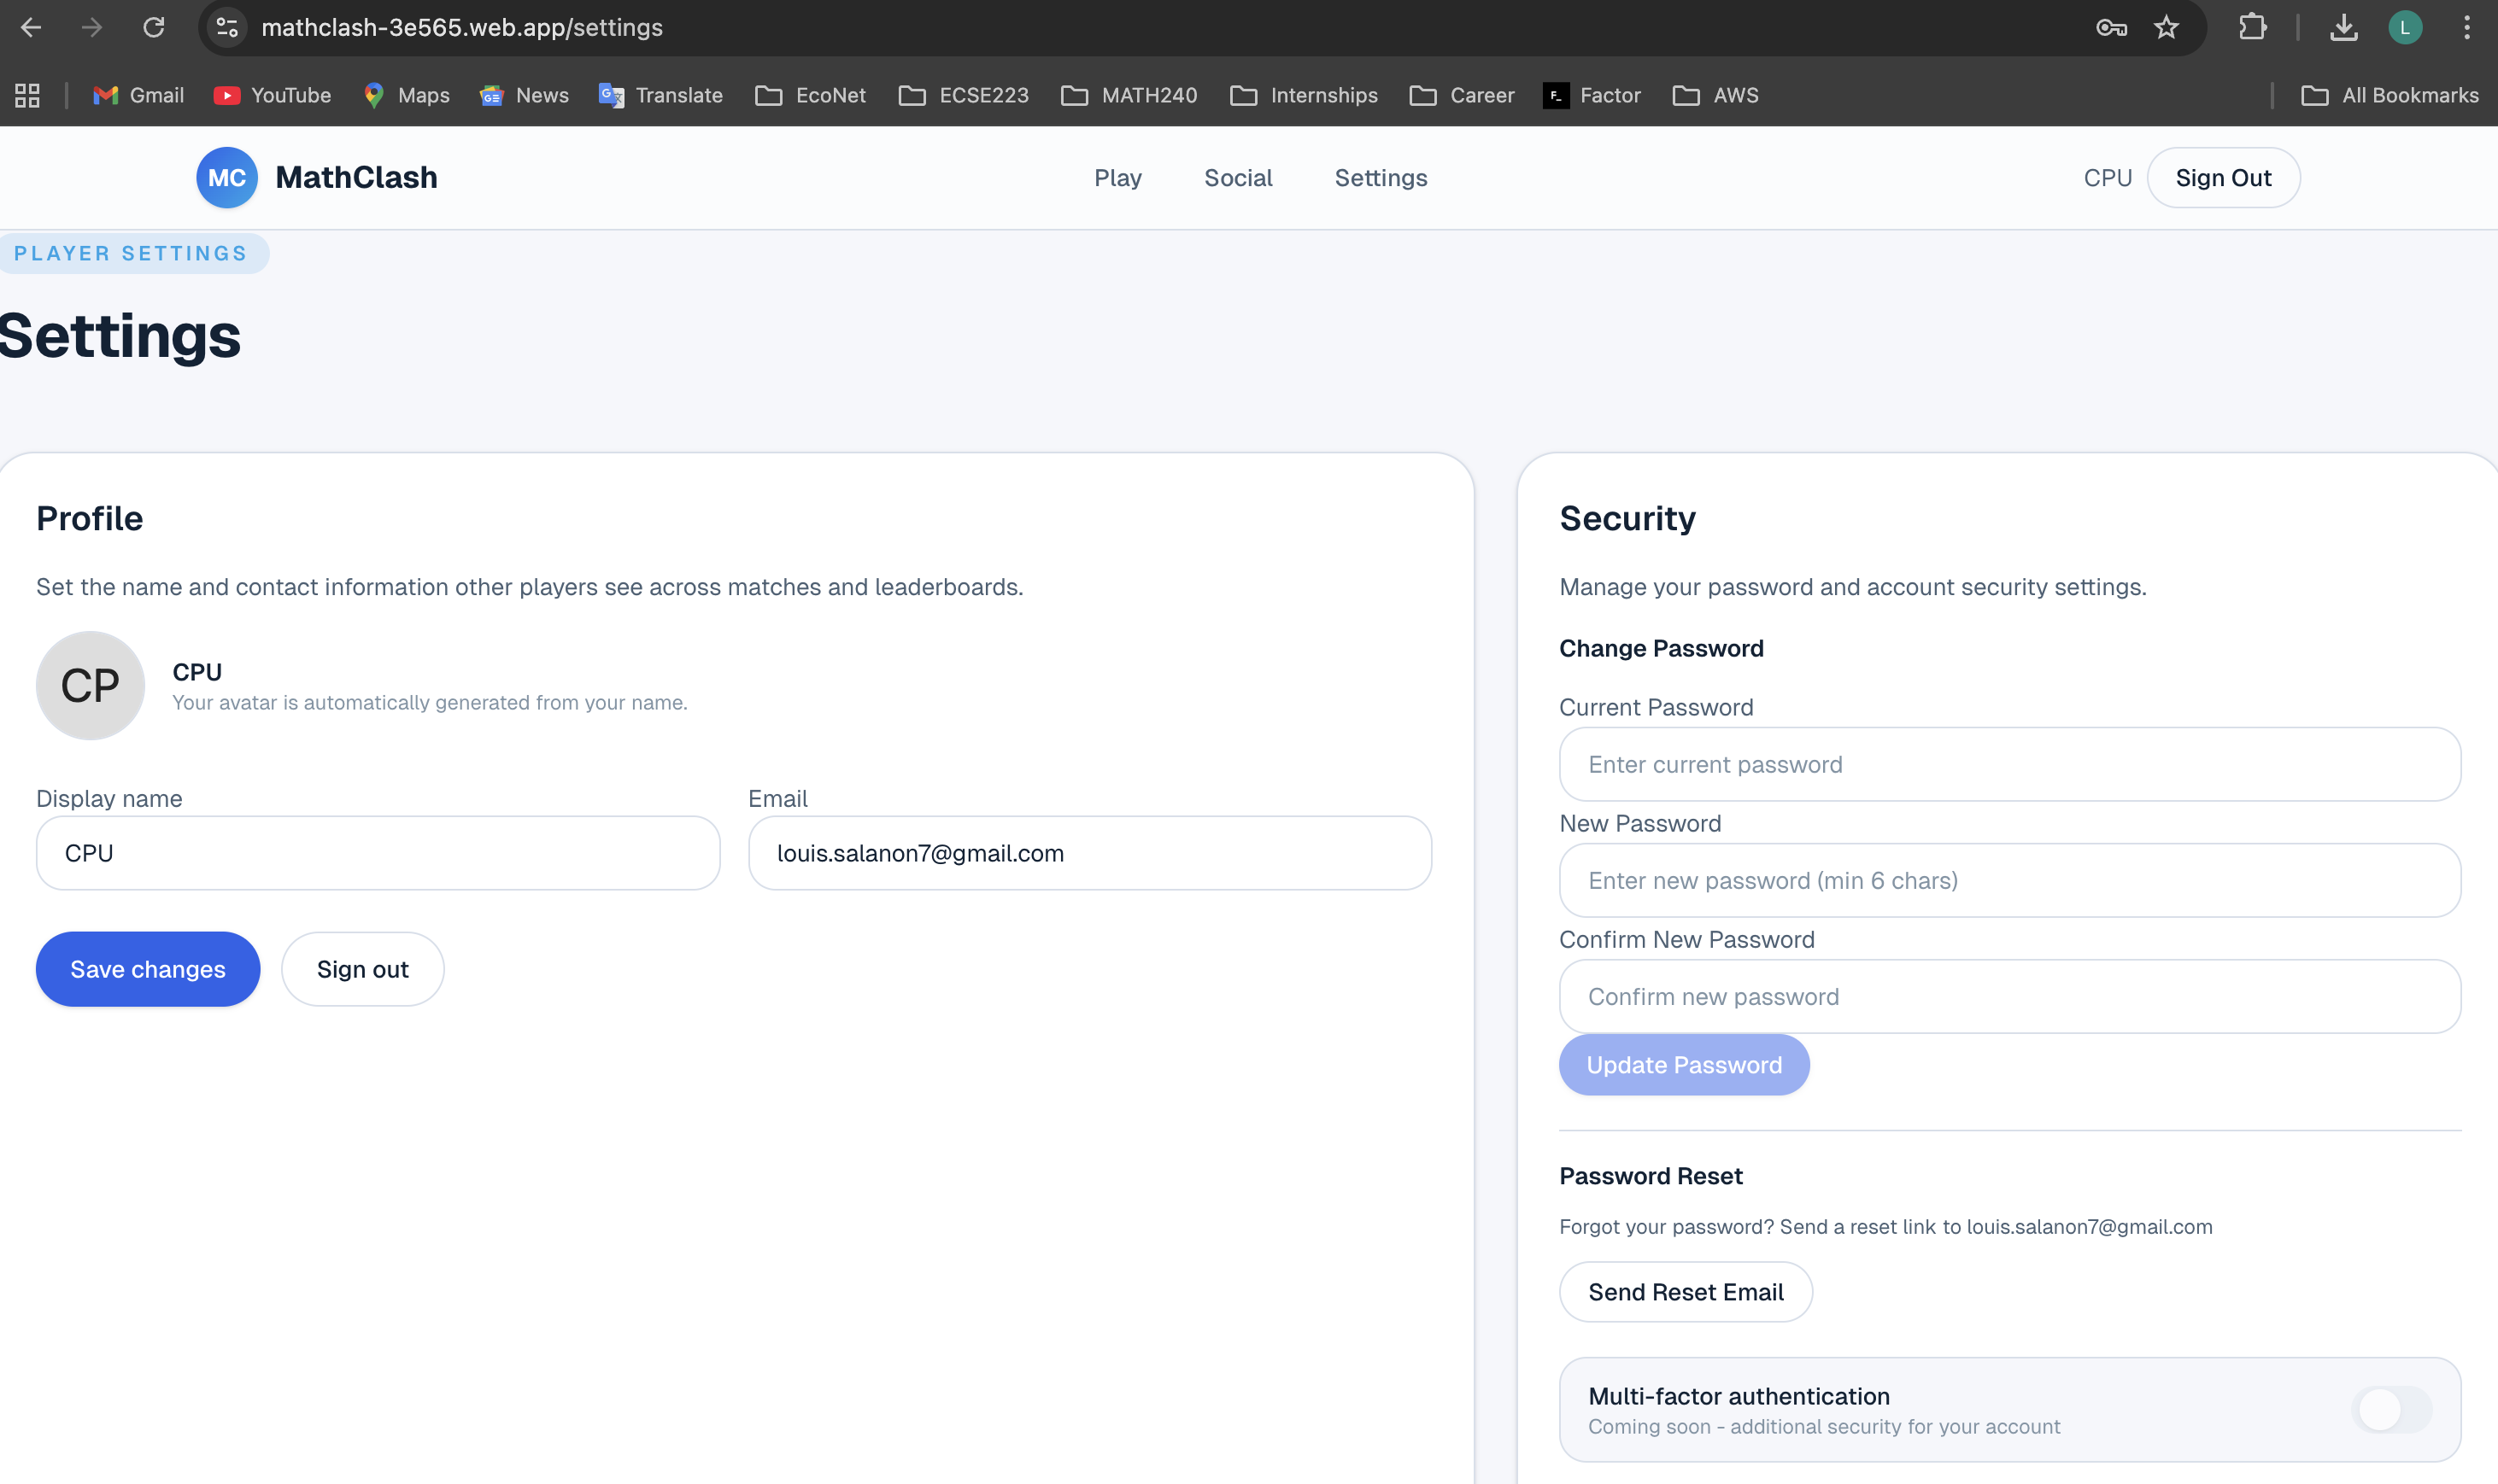
Task: Toggle Multi-factor authentication switch
Action: [x=2391, y=1409]
